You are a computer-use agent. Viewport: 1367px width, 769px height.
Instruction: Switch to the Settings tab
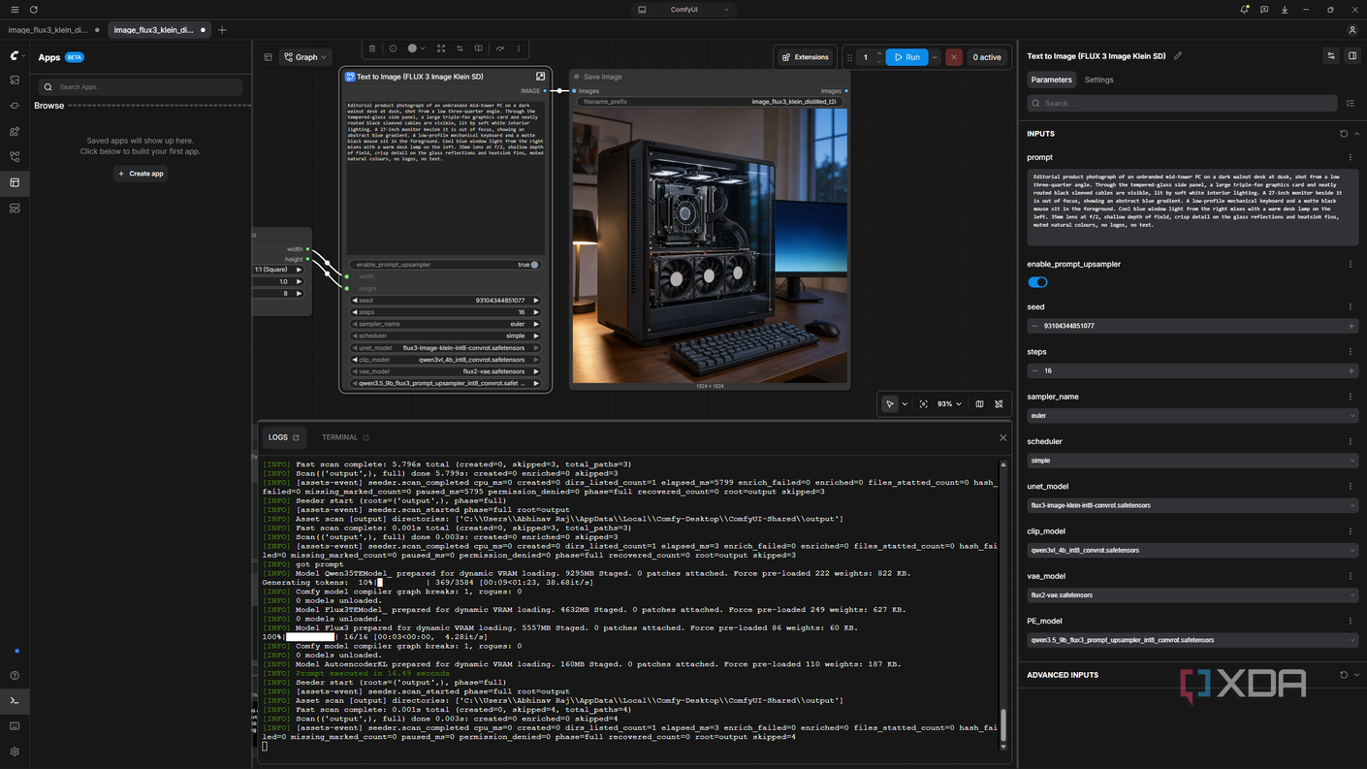[x=1098, y=80]
